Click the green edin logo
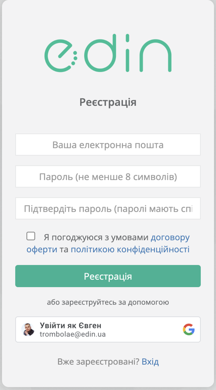216x390 pixels. click(x=108, y=53)
